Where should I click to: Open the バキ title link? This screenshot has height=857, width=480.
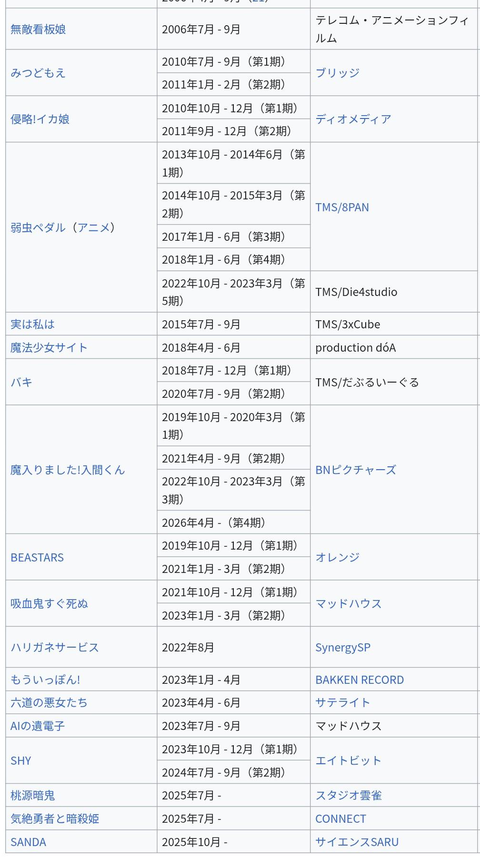21,383
